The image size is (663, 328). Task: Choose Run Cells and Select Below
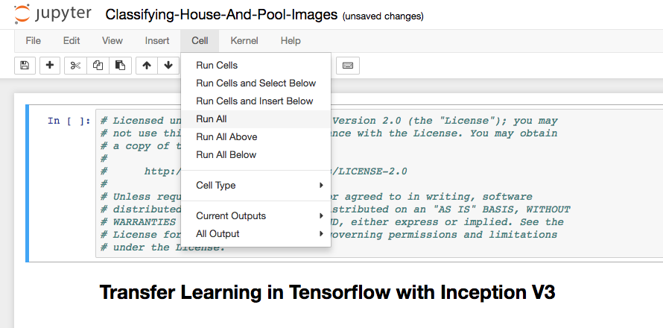[x=256, y=83]
